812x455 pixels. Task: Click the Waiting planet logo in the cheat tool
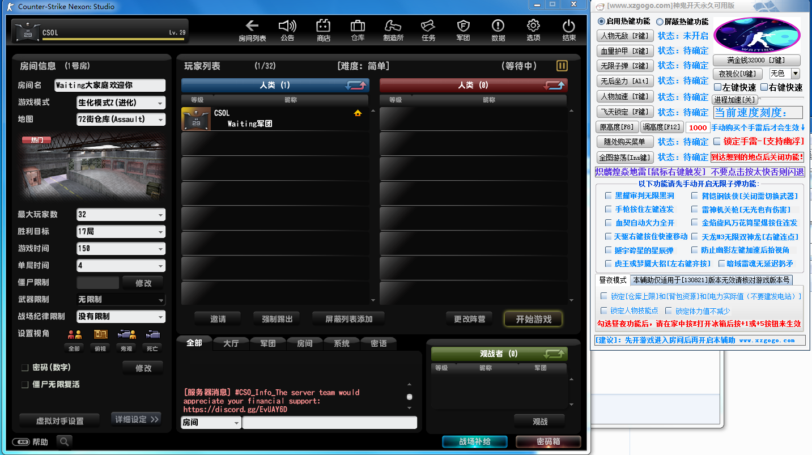coord(756,34)
